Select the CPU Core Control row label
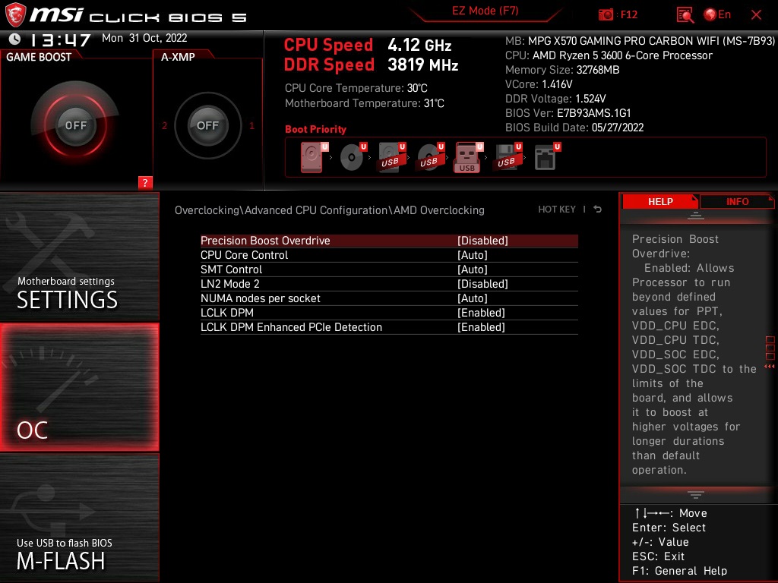 (244, 255)
